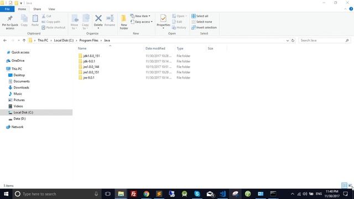Click the Cut command
This screenshot has width=354, height=199.
(x=46, y=16)
